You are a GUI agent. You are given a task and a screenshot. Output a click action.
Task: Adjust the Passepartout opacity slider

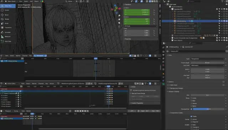(x=209, y=109)
